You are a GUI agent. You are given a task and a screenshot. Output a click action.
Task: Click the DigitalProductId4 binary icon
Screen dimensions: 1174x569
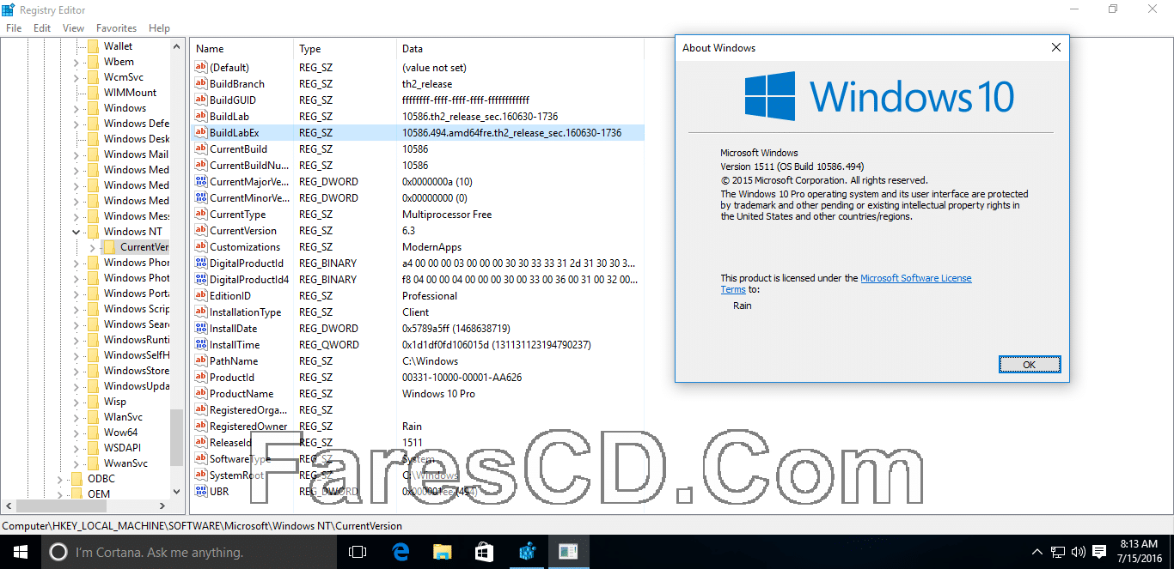pos(201,280)
